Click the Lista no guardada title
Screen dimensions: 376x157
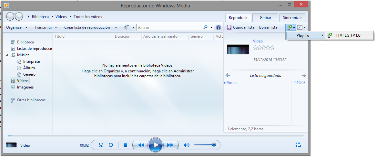pyautogui.click(x=265, y=76)
